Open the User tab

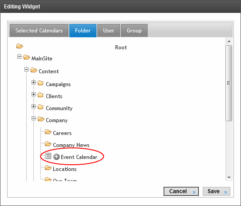point(108,30)
